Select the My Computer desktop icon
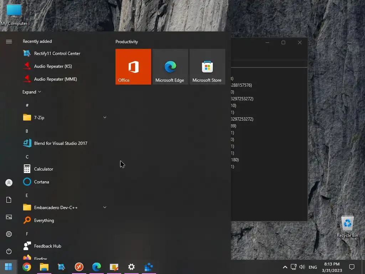The height and width of the screenshot is (274, 365). 14,14
